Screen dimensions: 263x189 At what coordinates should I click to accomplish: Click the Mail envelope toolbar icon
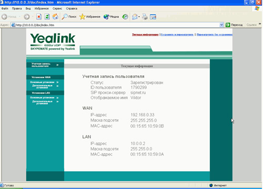coord(135,17)
